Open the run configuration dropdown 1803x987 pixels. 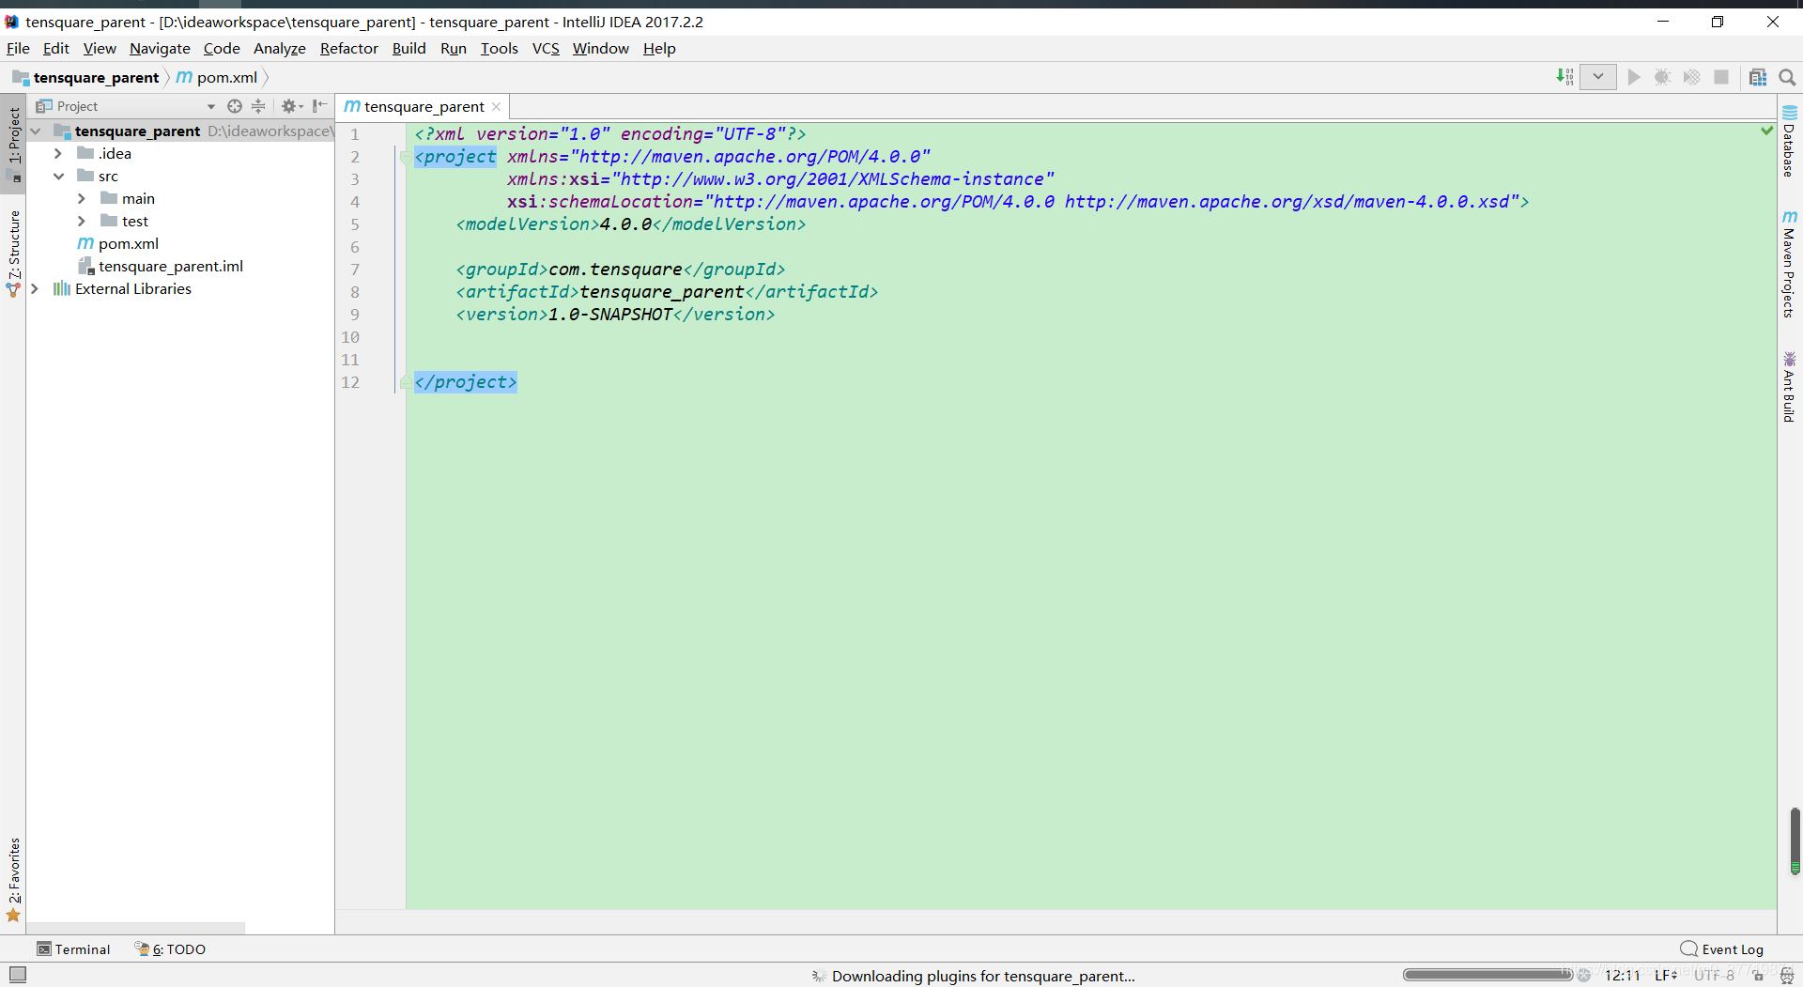point(1597,77)
